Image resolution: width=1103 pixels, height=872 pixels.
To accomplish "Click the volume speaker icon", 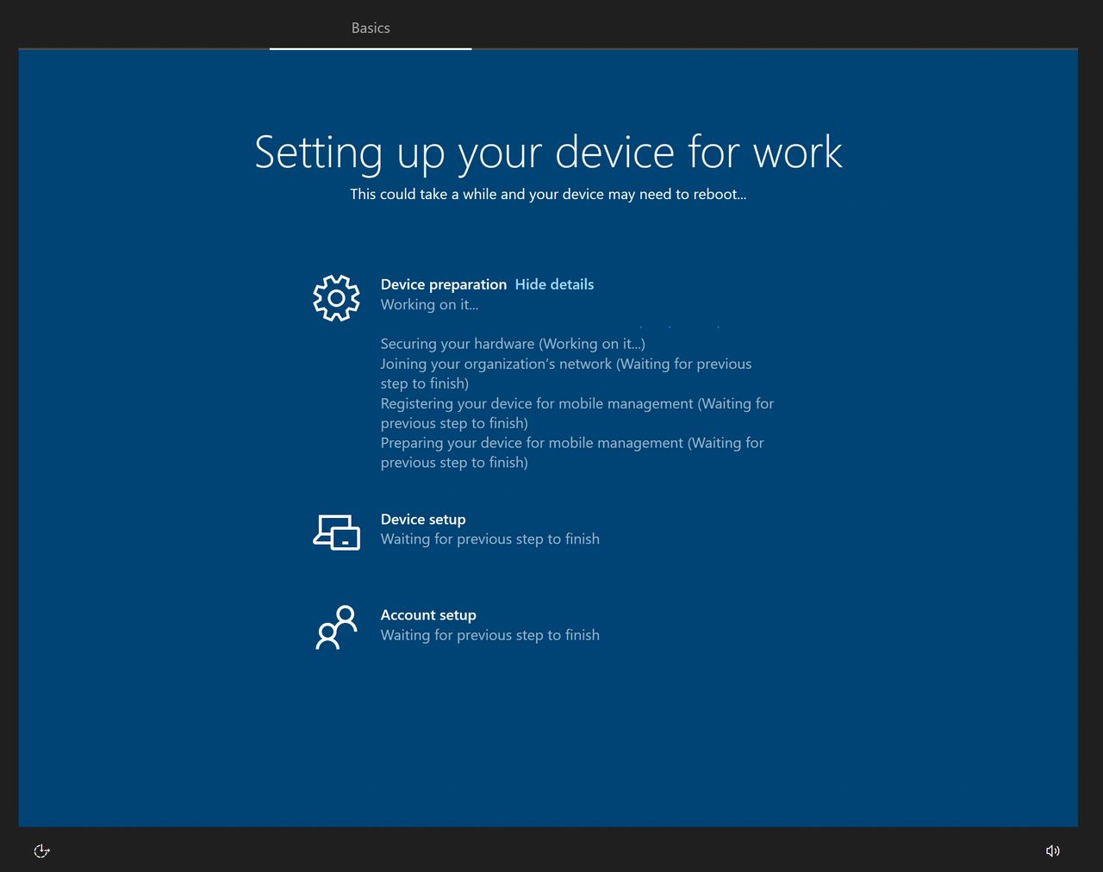I will pos(1052,851).
